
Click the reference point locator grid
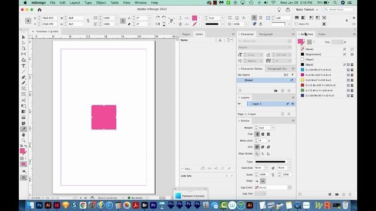[28, 21]
